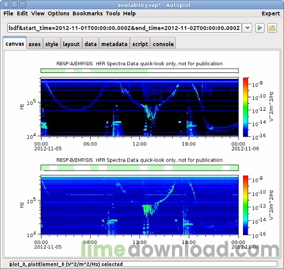
Task: Click the top plot's Hz axis label
Action: (x=22, y=107)
